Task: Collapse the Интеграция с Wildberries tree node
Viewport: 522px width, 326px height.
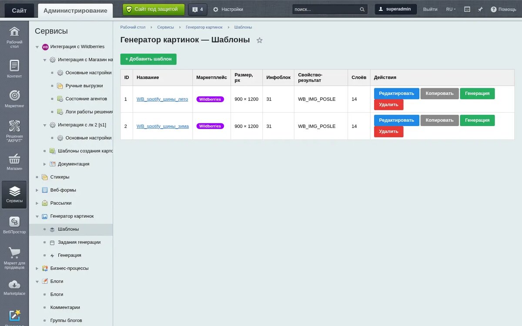Action: (37, 47)
